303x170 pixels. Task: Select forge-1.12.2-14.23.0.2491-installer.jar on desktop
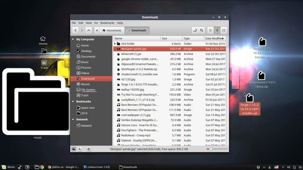point(250,104)
